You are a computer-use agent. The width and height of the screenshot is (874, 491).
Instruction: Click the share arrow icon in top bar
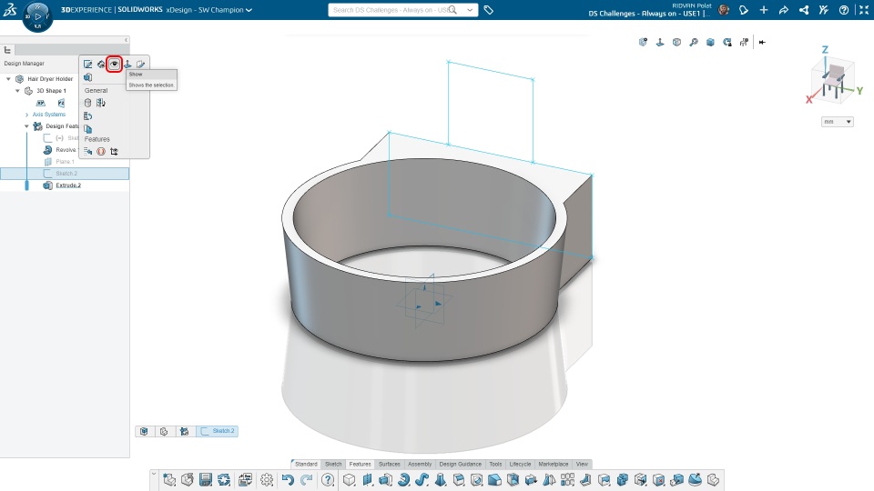784,10
